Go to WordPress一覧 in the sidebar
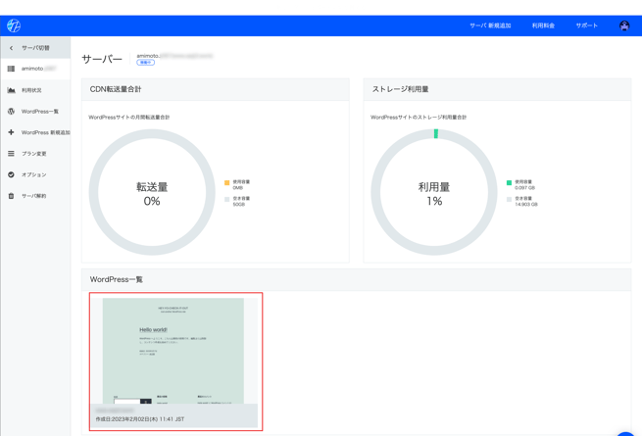The image size is (642, 436). (x=35, y=112)
